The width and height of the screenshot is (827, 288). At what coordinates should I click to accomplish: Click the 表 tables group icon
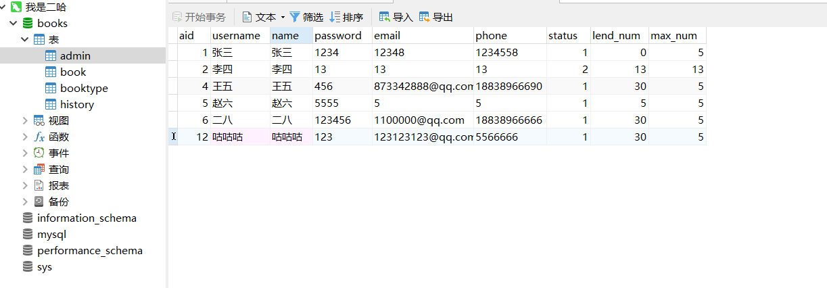(39, 40)
